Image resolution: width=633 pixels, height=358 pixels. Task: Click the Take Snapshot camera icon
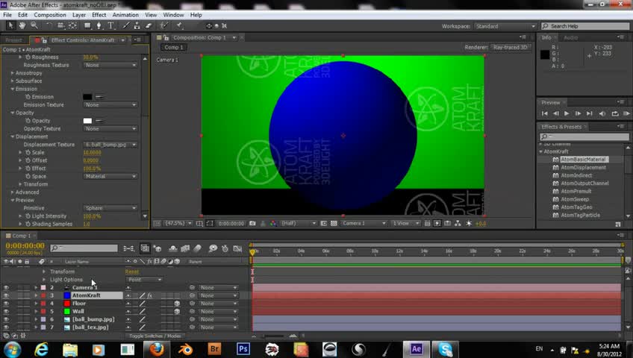(x=252, y=223)
